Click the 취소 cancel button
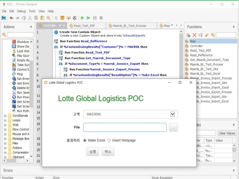 pyautogui.click(x=108, y=152)
